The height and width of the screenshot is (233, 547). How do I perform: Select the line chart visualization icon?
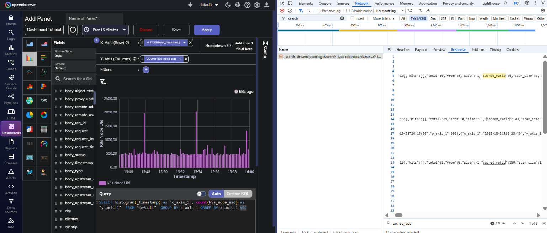coord(30,73)
